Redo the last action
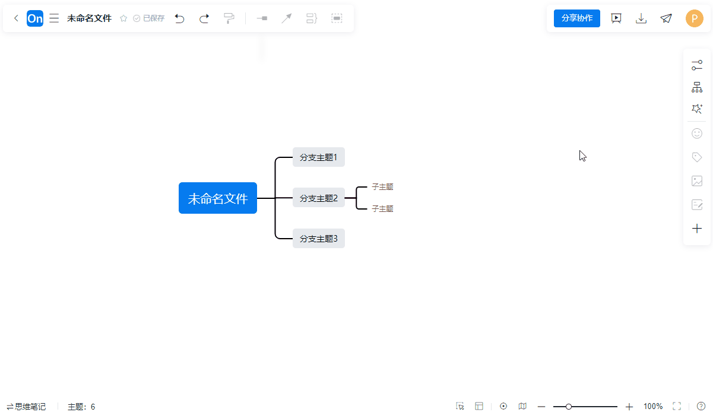The image size is (713, 412). pos(204,18)
